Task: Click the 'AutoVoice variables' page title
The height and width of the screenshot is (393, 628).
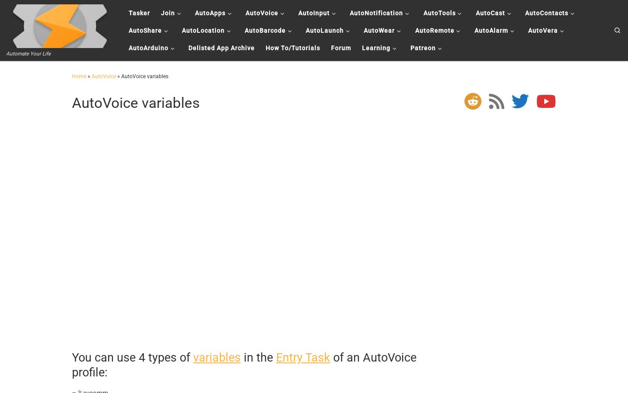Action: pyautogui.click(x=136, y=103)
